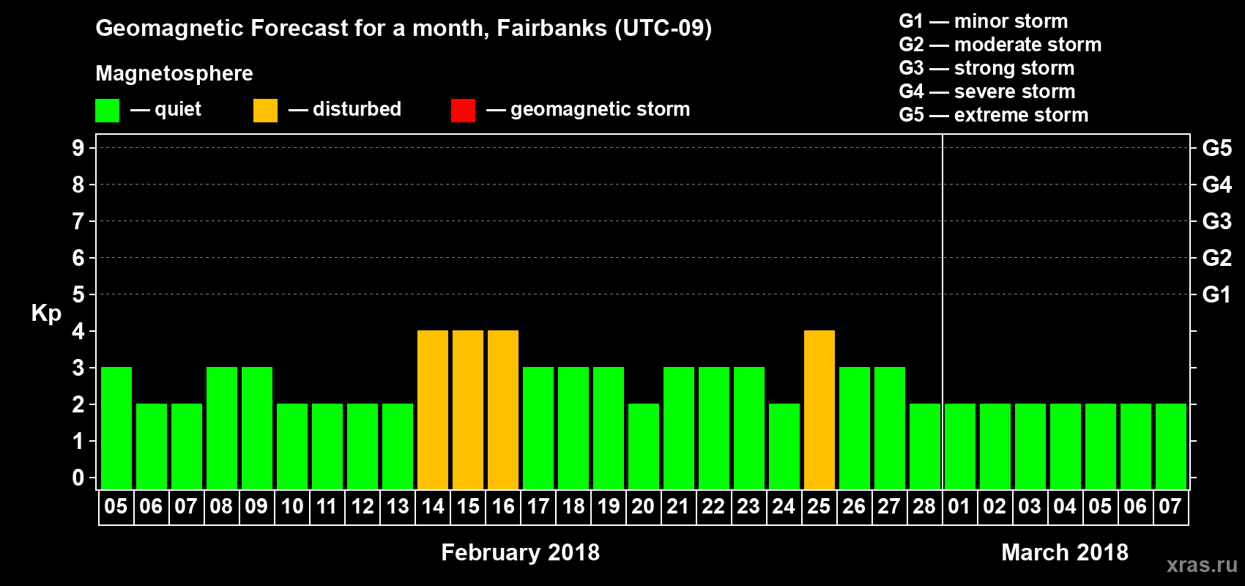Click 'G5 — extreme storm' legend text
This screenshot has height=586, width=1245.
click(994, 115)
